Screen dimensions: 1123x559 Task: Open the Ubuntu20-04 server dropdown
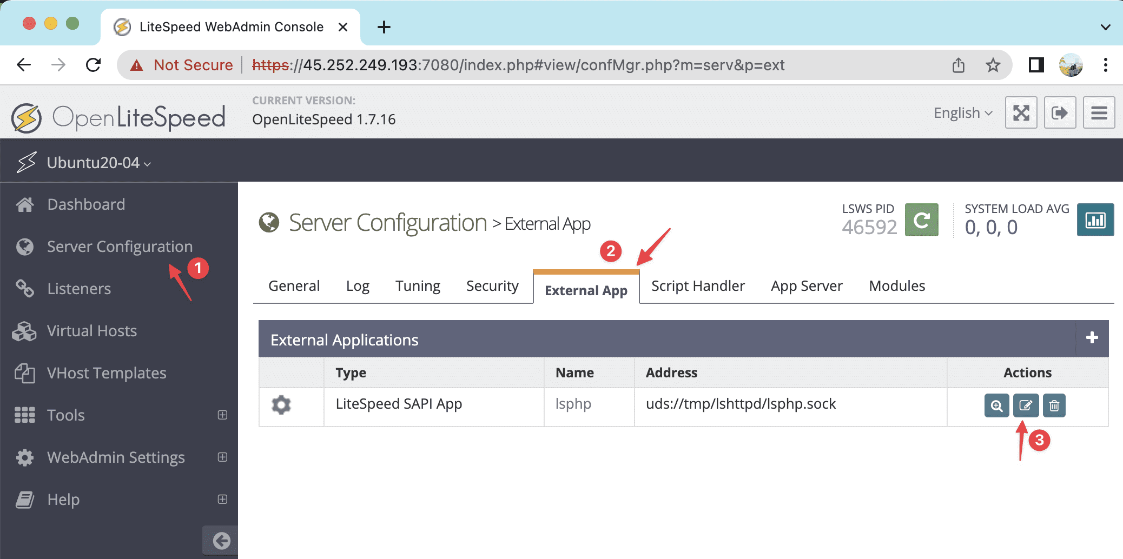pyautogui.click(x=98, y=163)
